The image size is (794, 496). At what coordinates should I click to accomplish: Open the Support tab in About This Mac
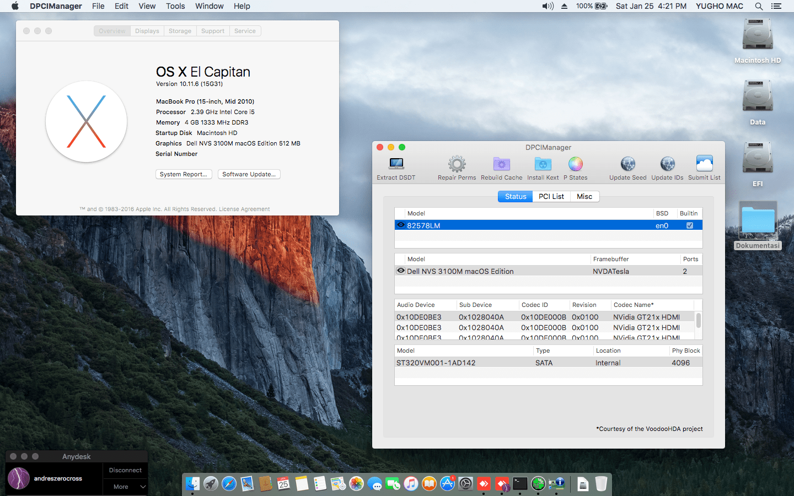click(213, 31)
